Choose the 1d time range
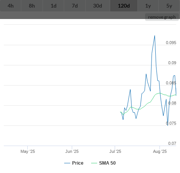 (x=54, y=6)
